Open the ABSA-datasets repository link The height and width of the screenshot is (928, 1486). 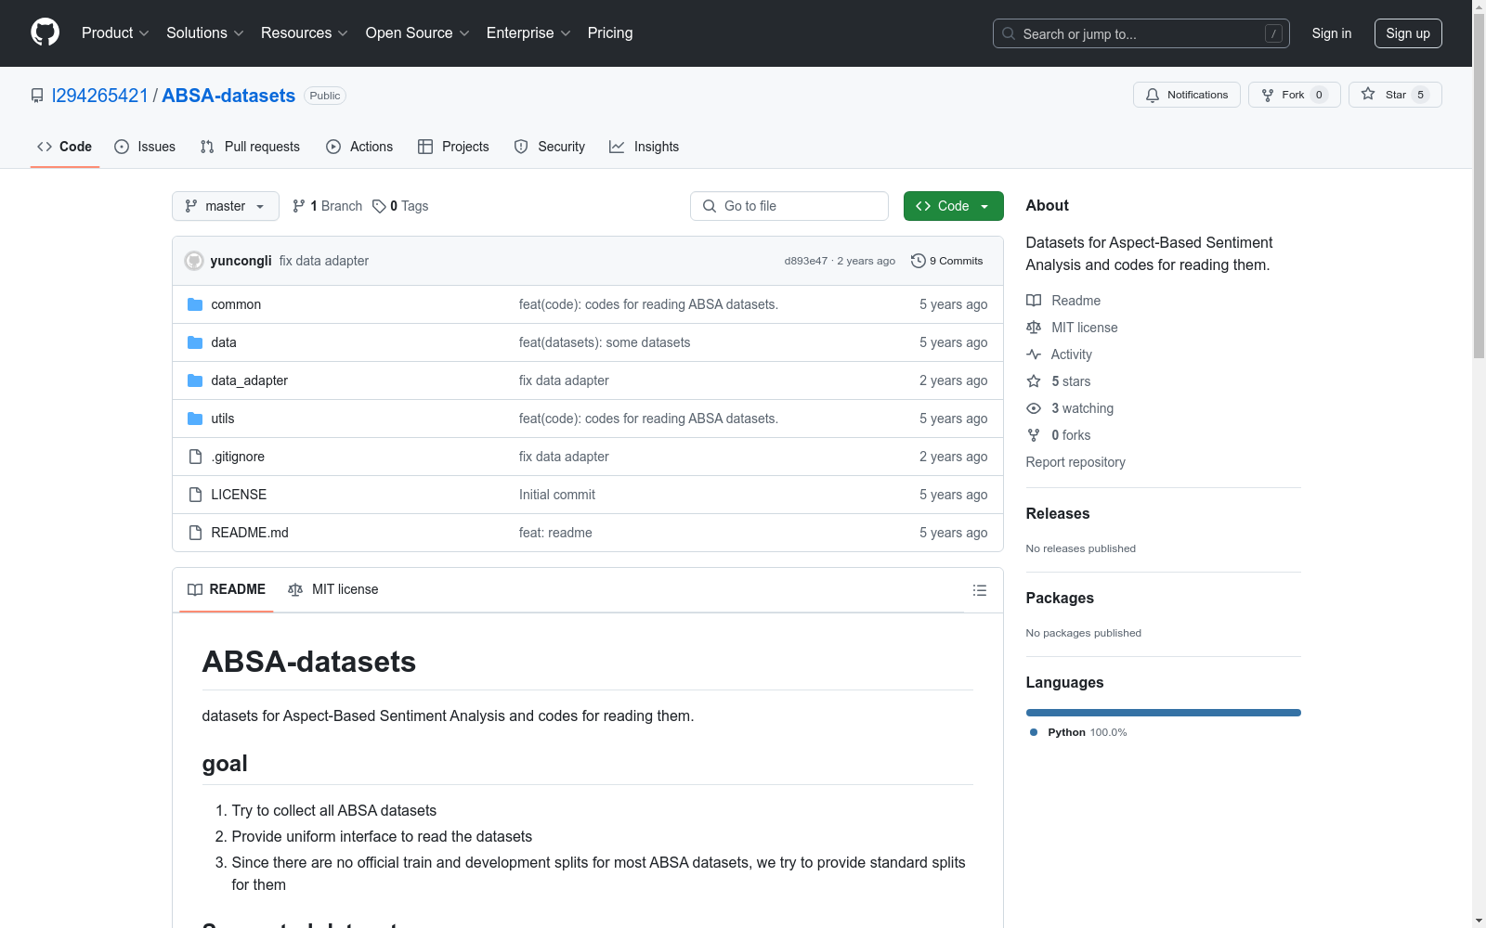point(228,96)
